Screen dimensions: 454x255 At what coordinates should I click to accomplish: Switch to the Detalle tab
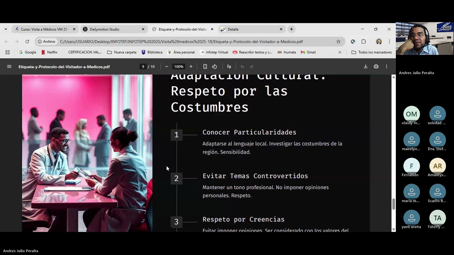[251, 29]
